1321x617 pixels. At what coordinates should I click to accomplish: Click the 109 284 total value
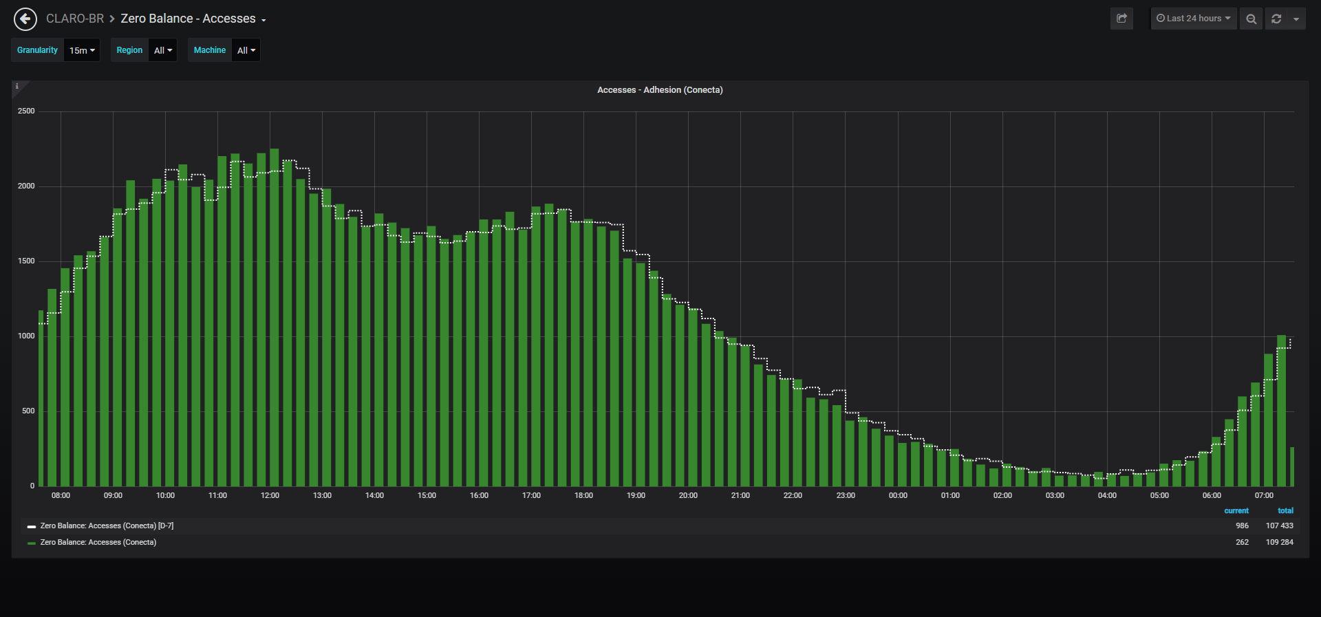(1280, 542)
